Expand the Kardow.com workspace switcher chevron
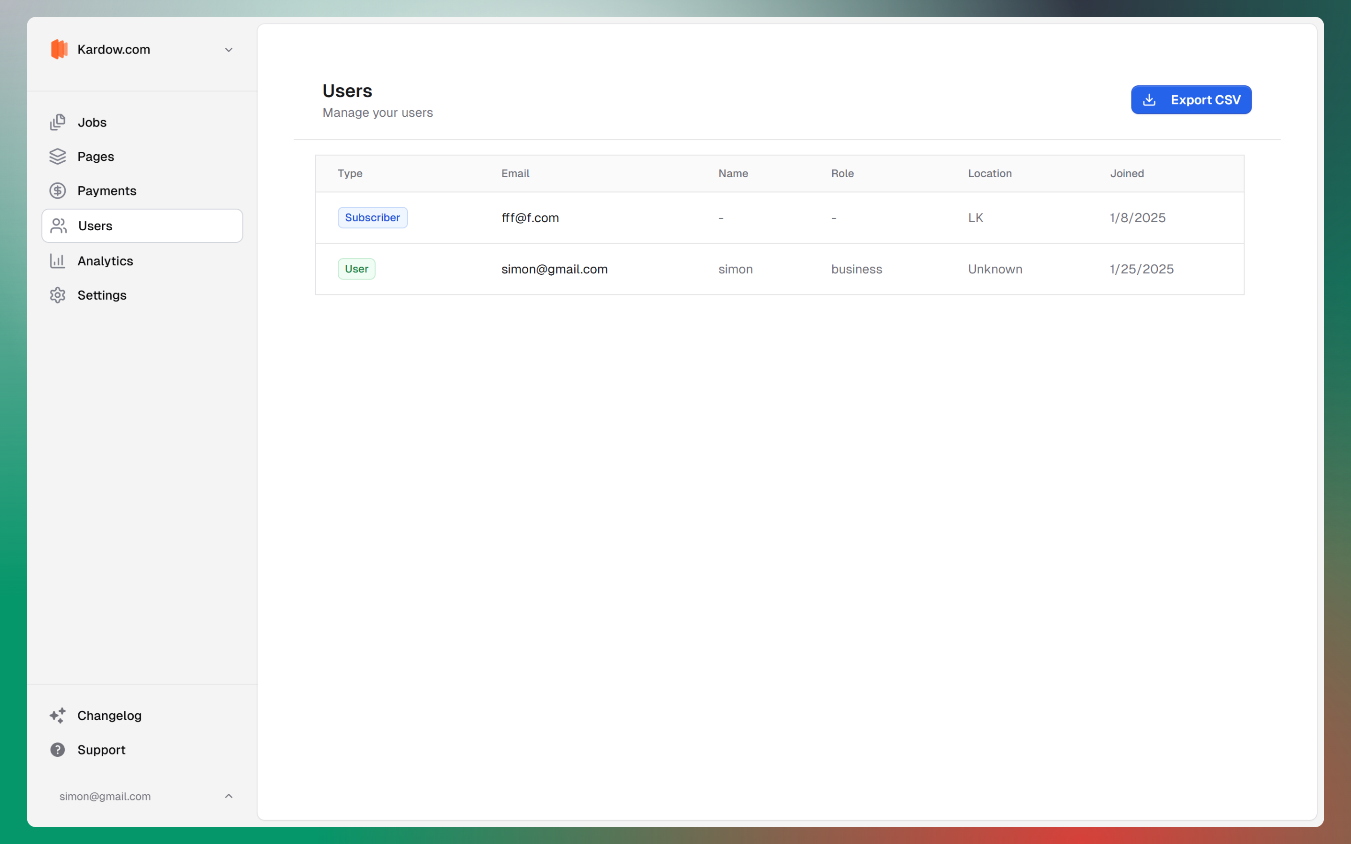Viewport: 1351px width, 844px height. click(229, 50)
